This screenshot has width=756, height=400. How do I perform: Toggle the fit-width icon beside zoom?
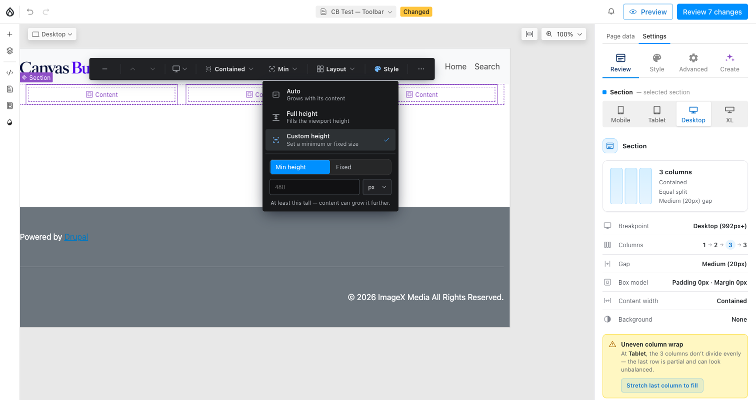[x=529, y=34]
